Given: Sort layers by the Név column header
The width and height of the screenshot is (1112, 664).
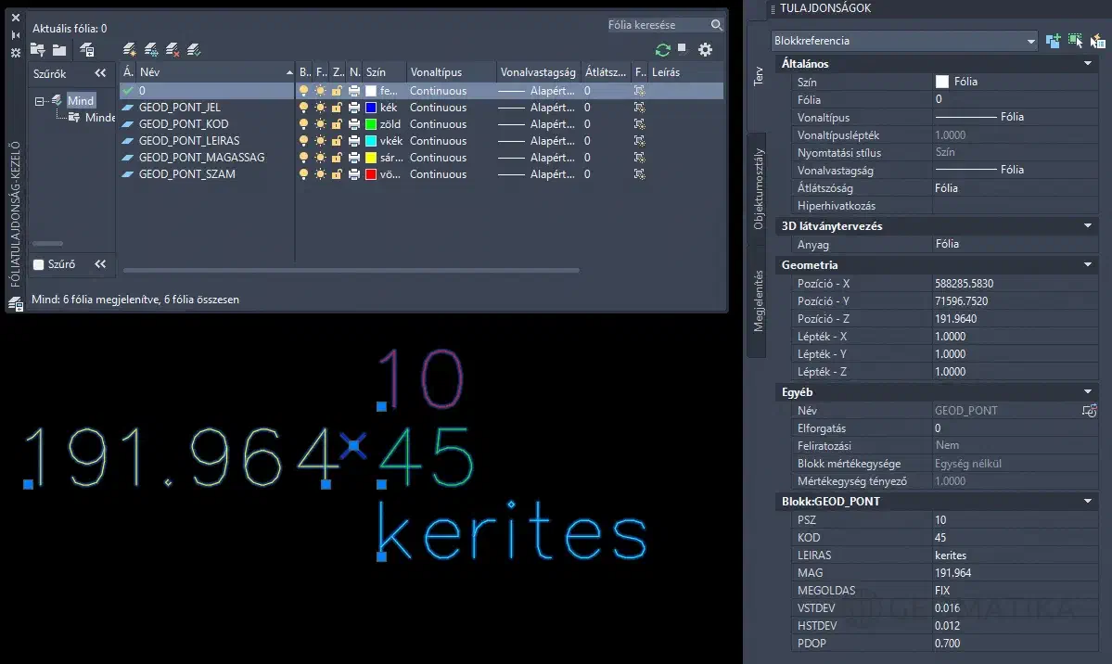Looking at the screenshot, I should click(215, 72).
